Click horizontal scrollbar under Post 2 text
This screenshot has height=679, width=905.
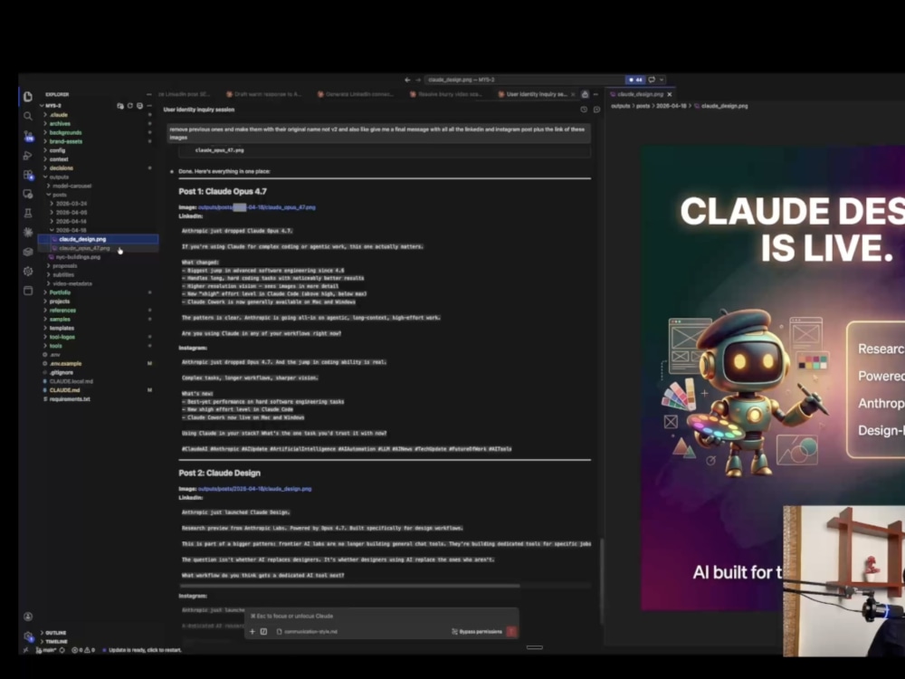pos(349,586)
